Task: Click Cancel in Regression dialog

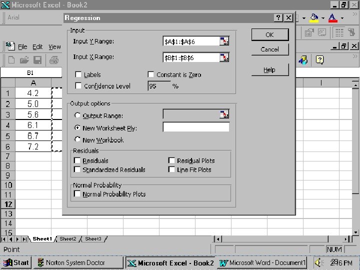Action: 270,49
